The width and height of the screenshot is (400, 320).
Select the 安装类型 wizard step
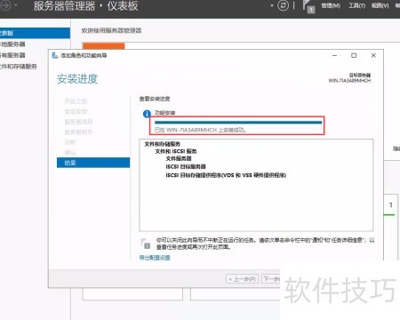point(76,112)
